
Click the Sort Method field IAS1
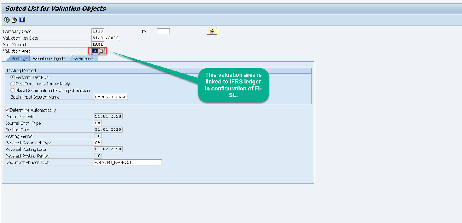98,44
